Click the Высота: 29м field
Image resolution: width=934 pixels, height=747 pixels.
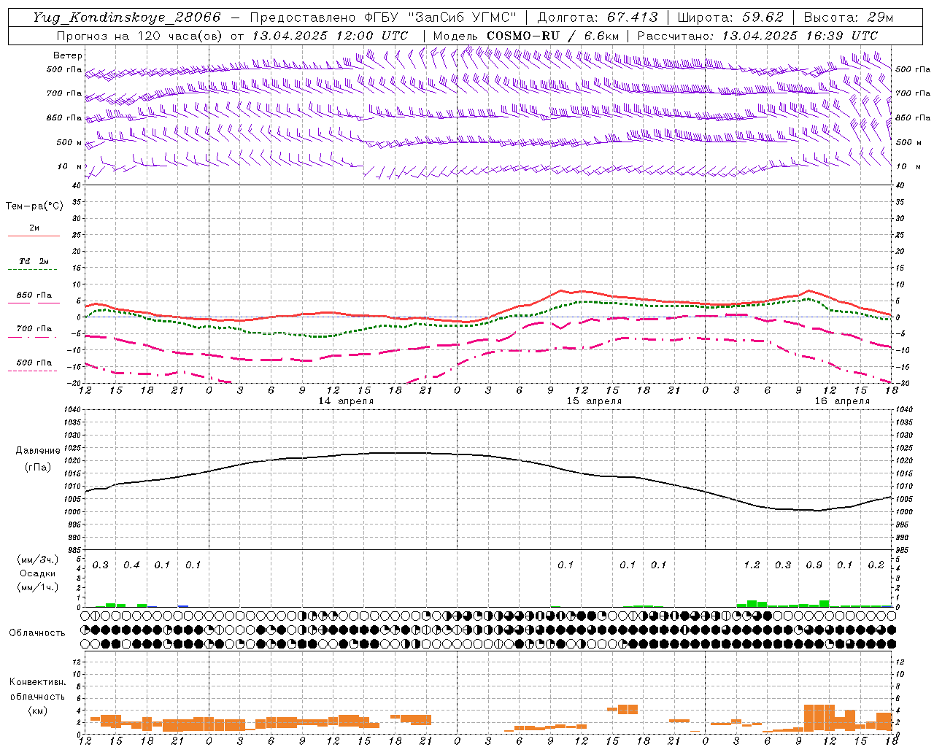pos(848,18)
